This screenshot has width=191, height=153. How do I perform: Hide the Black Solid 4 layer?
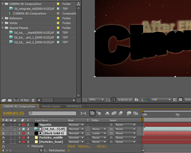[4, 133]
